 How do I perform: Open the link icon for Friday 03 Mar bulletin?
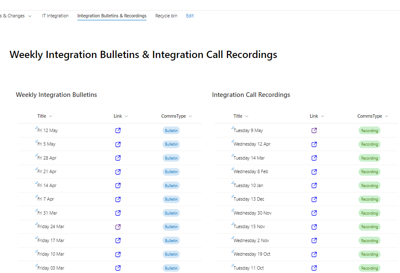tap(118, 268)
